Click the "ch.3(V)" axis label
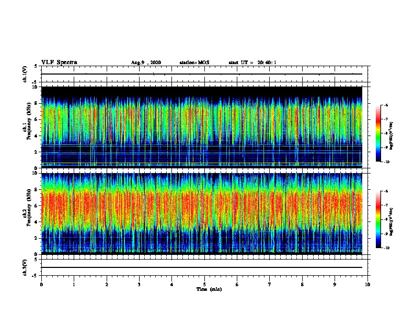414x319 pixels. 25,267
